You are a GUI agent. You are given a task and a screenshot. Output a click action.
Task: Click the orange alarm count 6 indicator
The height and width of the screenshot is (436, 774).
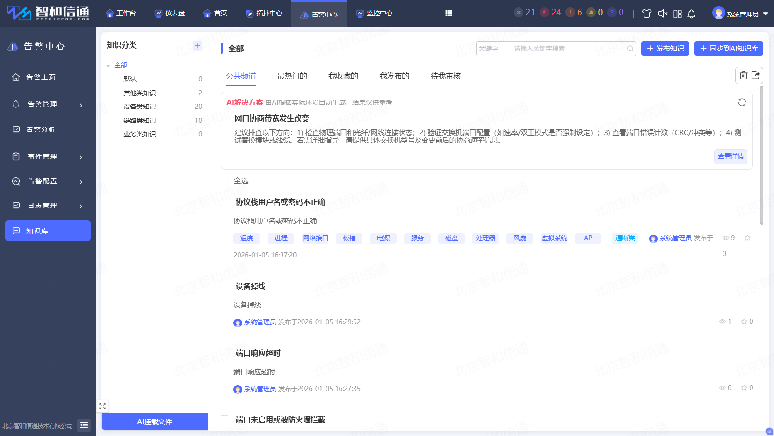[574, 13]
